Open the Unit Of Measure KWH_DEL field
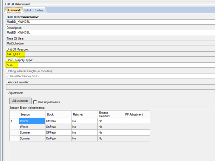Image resolution: width=215 pixels, height=161 pixels. (111, 54)
